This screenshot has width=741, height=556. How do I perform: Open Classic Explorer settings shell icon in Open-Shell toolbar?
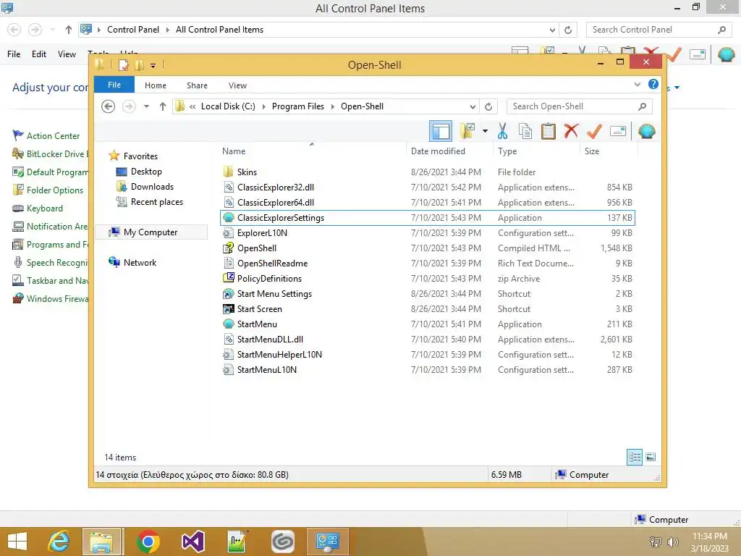(646, 131)
